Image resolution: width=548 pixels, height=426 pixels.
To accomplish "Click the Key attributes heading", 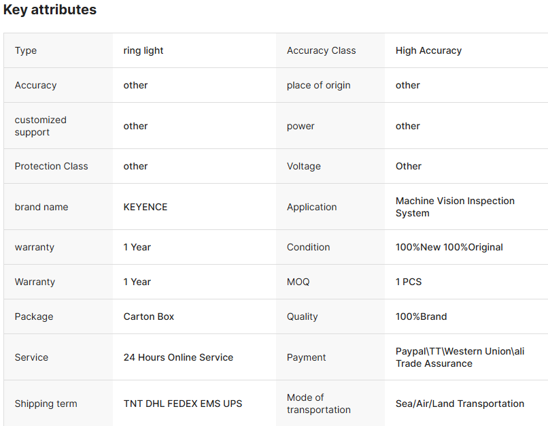I will pyautogui.click(x=50, y=10).
